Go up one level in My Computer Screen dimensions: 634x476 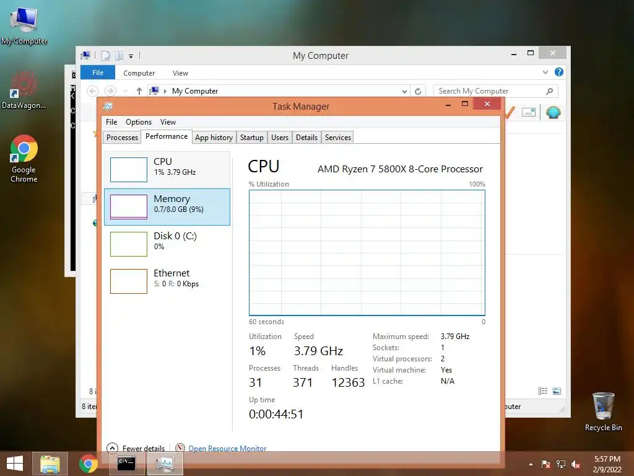click(x=139, y=91)
